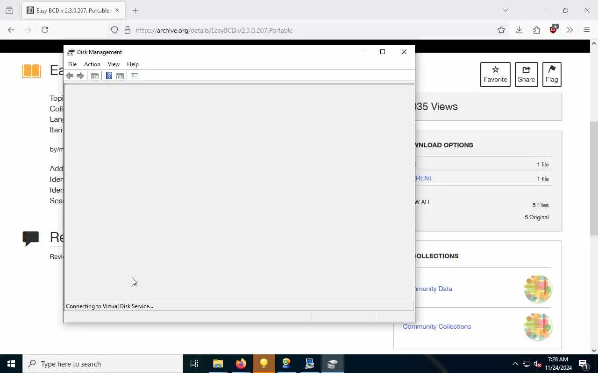Click the archive.org URL address field
598x373 pixels.
[x=308, y=30]
